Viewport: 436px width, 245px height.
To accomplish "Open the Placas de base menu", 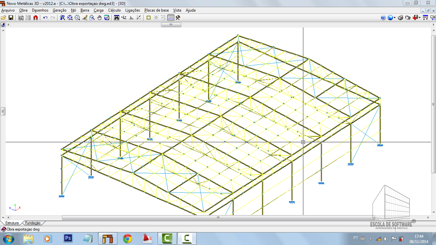I will click(x=157, y=10).
